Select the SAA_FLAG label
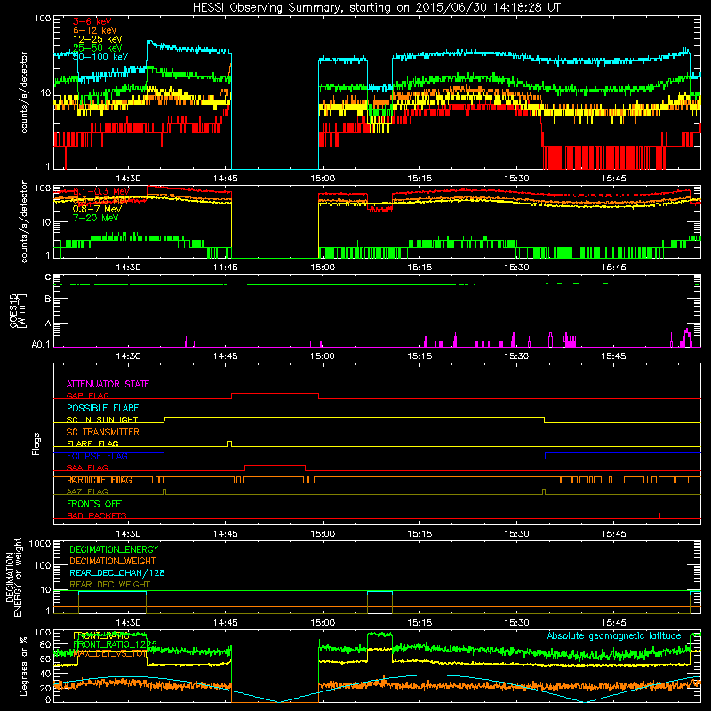711x711 pixels. coord(87,467)
